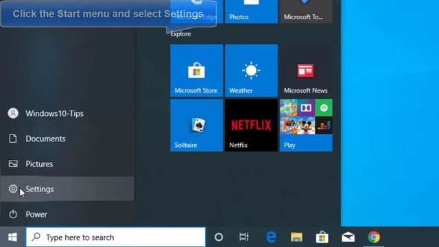Open the Microsoft To Do tile
The height and width of the screenshot is (247, 439).
coord(306,12)
